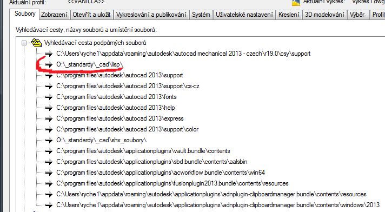Viewport: 385px width, 212px height.
Task: Select the clipboardmanager.bundle\contents\windows\2013 path
Action: [x=218, y=205]
